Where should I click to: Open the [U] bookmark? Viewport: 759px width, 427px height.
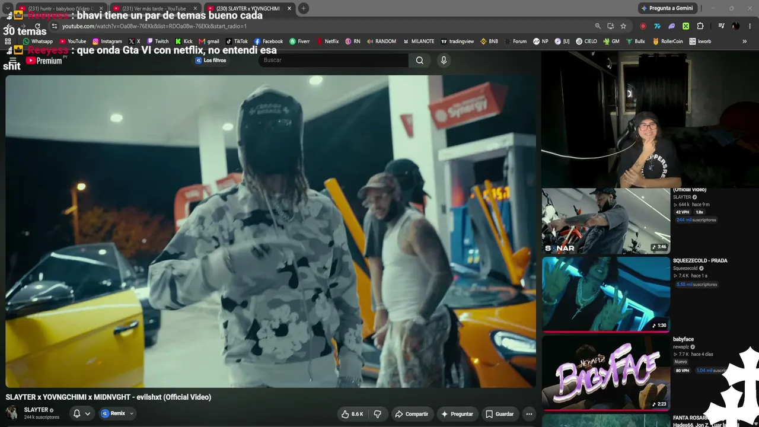[x=562, y=42]
